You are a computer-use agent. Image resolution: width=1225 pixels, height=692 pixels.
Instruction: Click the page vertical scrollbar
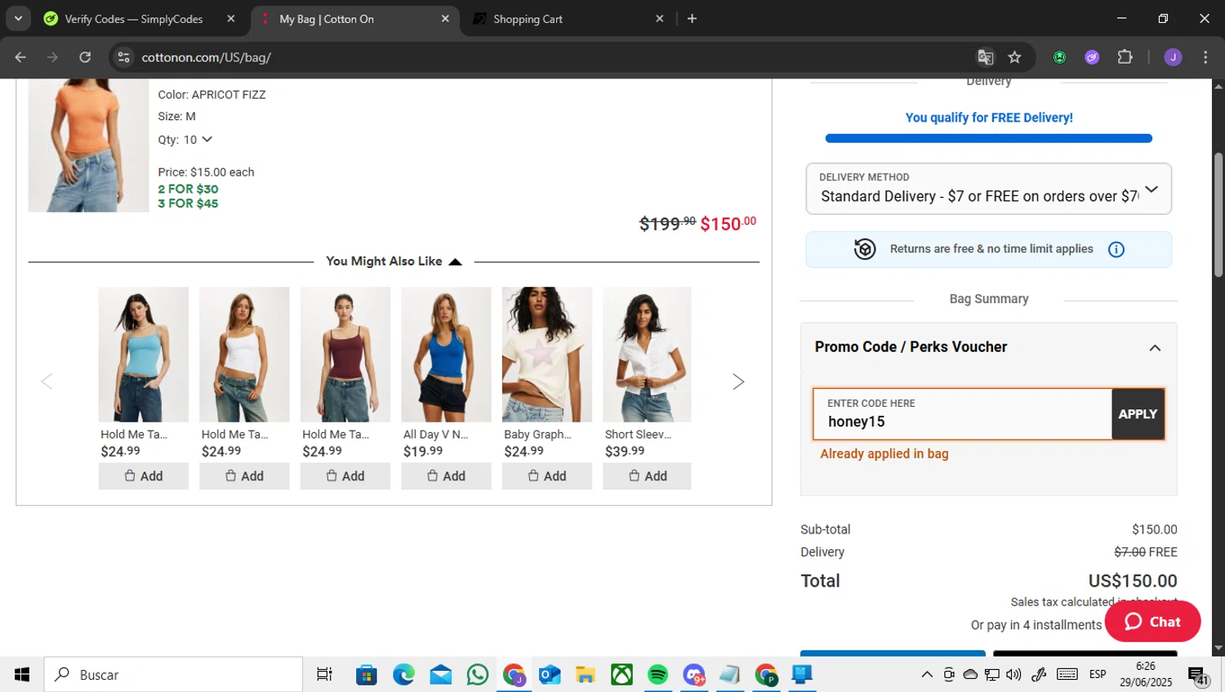[1218, 214]
